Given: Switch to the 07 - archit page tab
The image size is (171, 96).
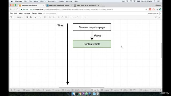Looking at the screenshot, I should (x=115, y=90).
